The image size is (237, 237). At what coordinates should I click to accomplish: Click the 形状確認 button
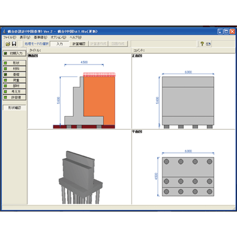(14, 108)
